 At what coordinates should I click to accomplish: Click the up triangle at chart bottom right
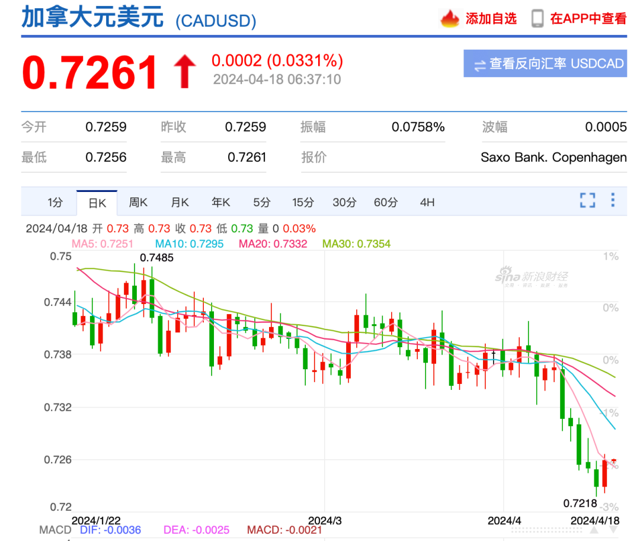[x=594, y=530]
